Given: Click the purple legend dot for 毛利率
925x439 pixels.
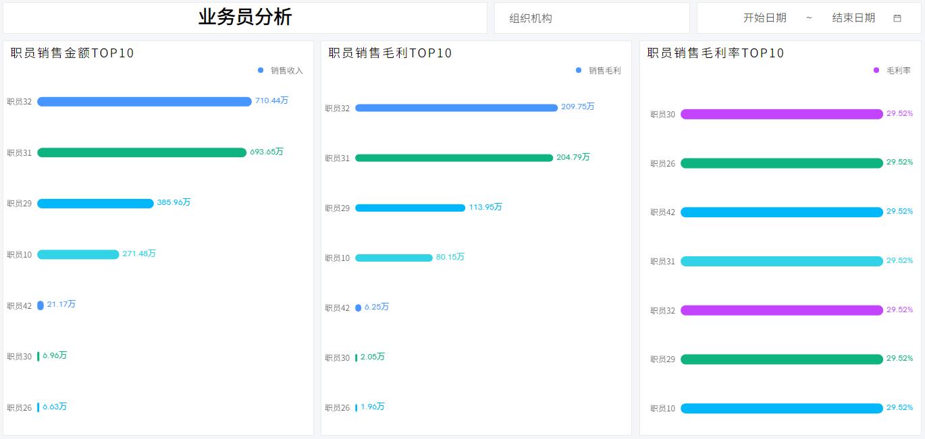Looking at the screenshot, I should pyautogui.click(x=876, y=69).
